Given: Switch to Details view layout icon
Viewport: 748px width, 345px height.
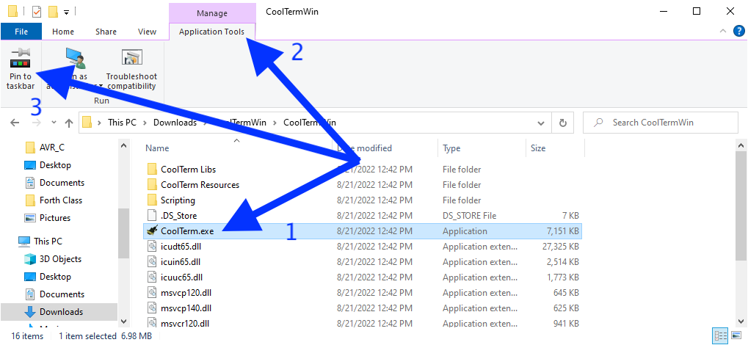Looking at the screenshot, I should 720,336.
